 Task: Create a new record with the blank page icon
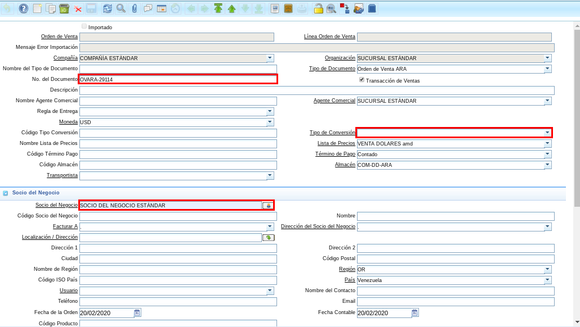pyautogui.click(x=37, y=8)
